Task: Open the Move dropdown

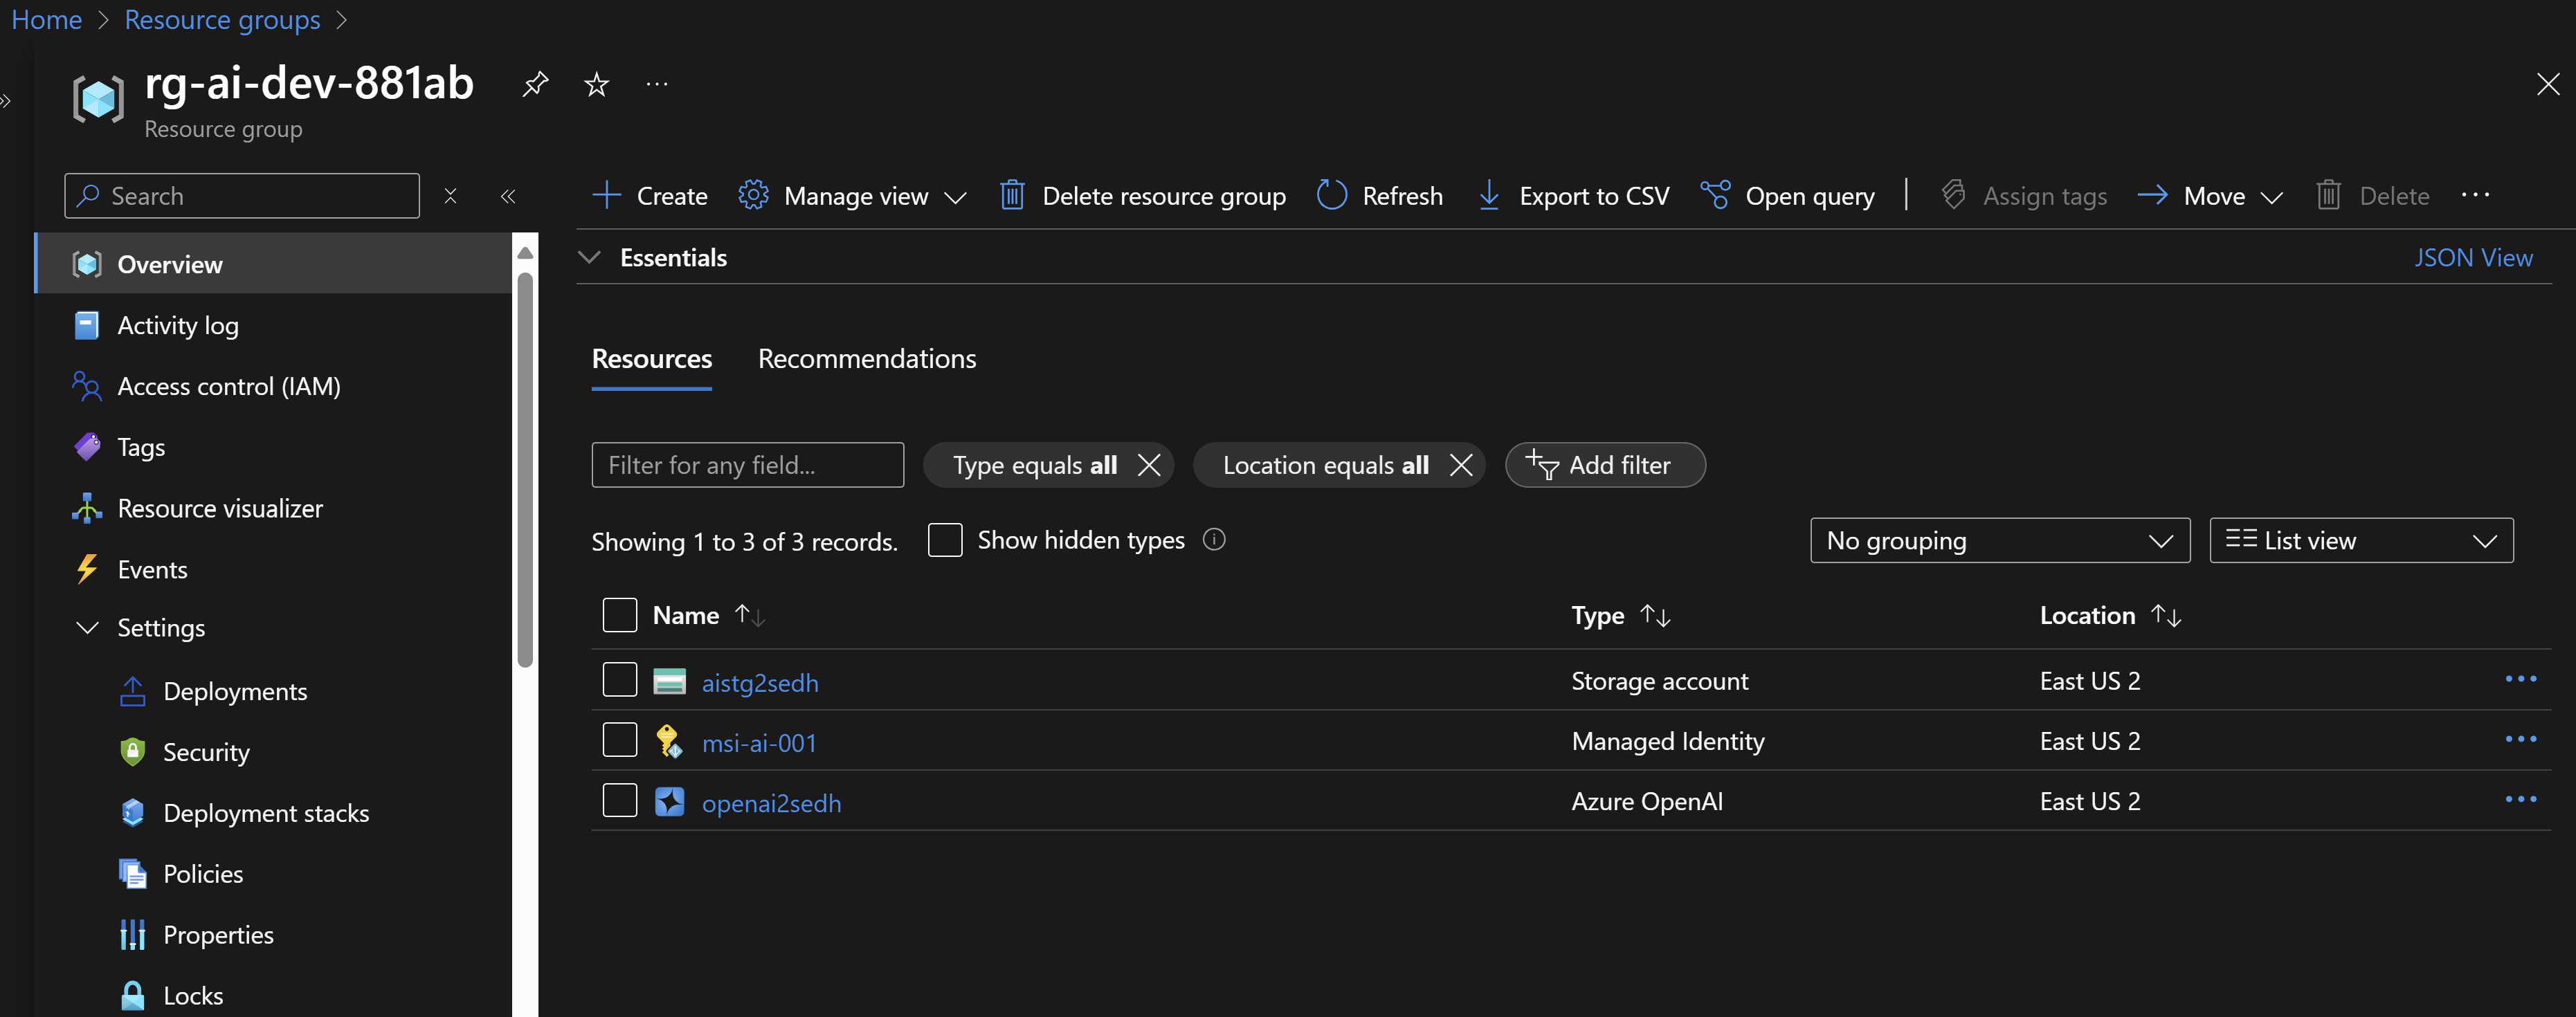Action: point(2210,196)
